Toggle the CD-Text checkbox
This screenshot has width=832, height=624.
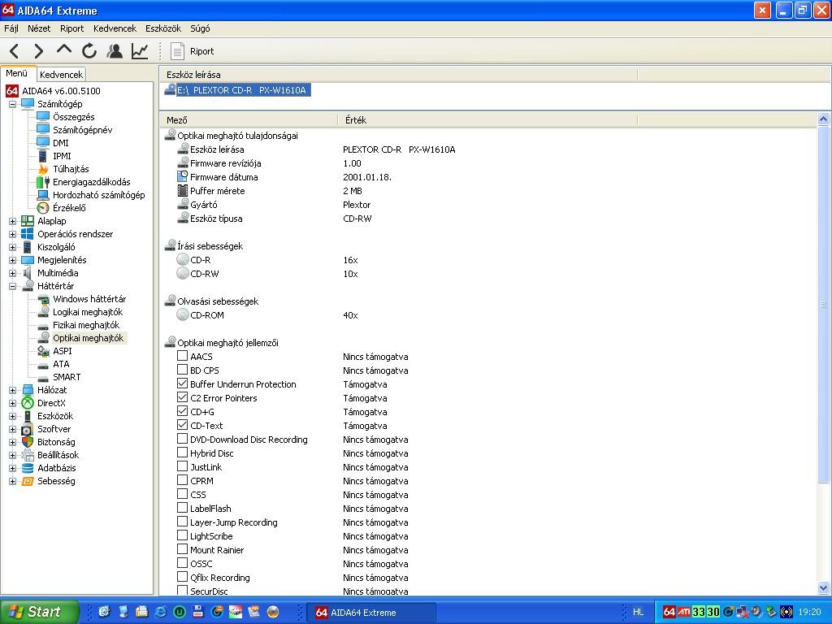[182, 425]
